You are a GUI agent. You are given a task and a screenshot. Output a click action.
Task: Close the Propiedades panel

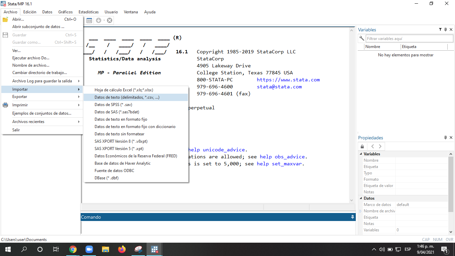point(451,138)
